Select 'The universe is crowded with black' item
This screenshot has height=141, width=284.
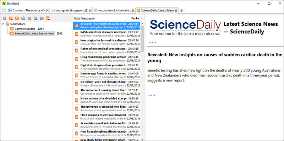pos(106,109)
